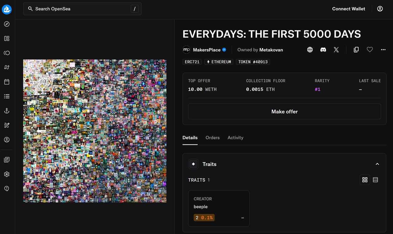This screenshot has height=234, width=393.
Task: Open the MakersPlace collection link
Action: (206, 50)
